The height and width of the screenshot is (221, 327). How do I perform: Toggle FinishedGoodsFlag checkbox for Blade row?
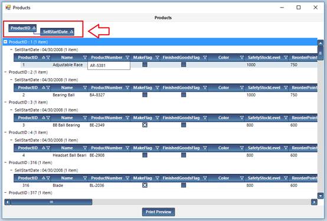[x=184, y=185]
